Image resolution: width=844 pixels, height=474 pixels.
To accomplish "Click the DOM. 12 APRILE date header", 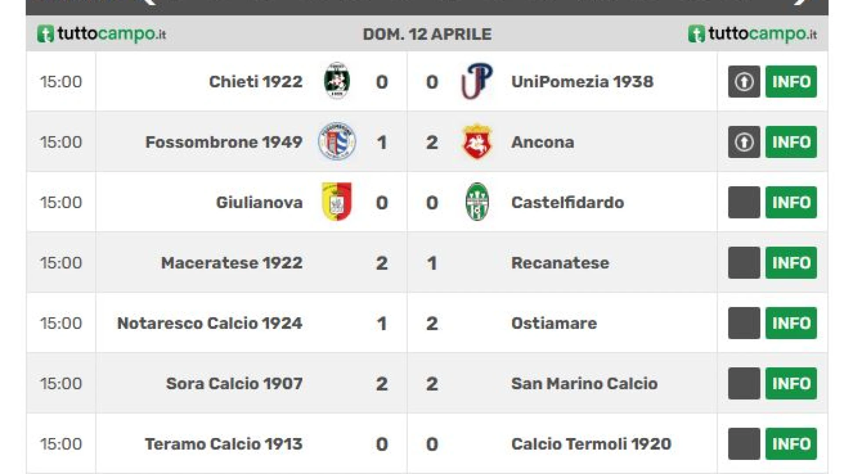I will coord(427,34).
